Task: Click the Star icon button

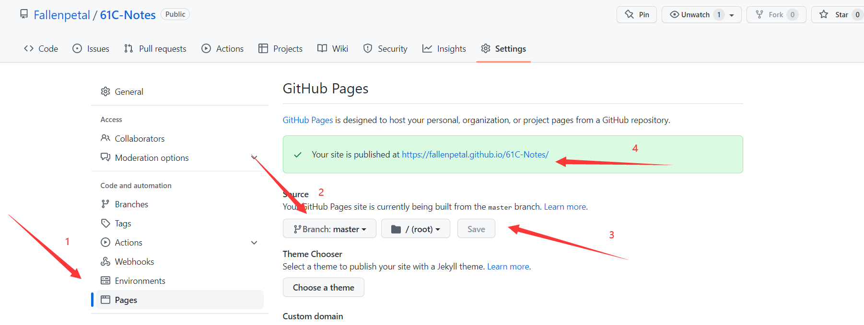Action: click(x=824, y=14)
